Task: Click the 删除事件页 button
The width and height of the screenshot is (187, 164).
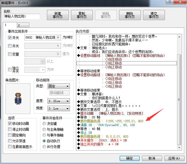Action: [130, 15]
